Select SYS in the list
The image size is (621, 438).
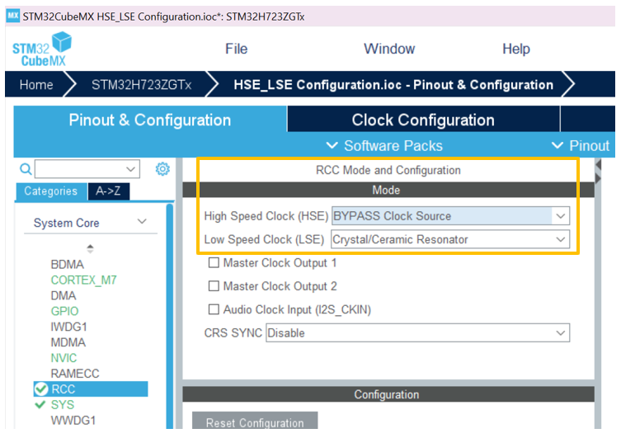(x=62, y=404)
